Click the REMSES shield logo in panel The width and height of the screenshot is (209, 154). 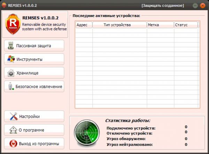(x=13, y=24)
